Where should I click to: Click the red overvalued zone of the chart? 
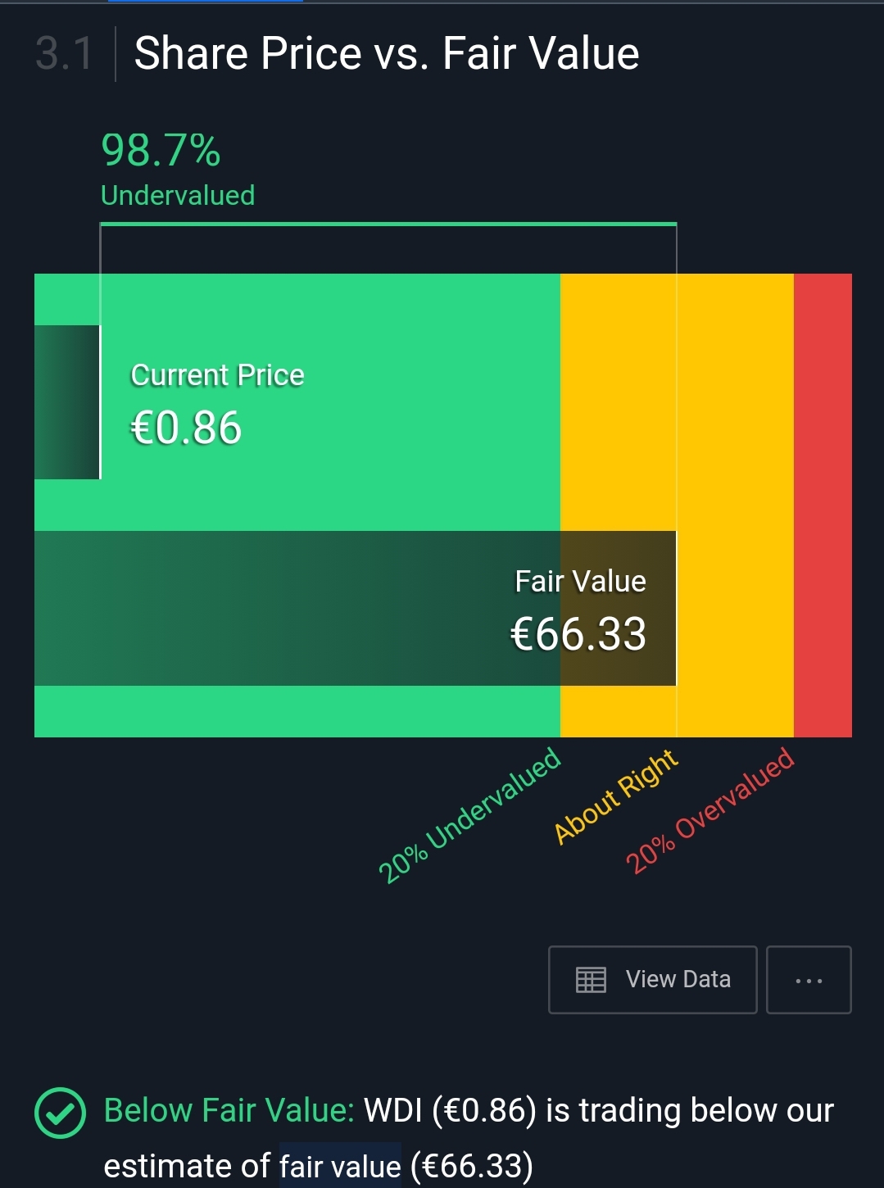click(823, 505)
